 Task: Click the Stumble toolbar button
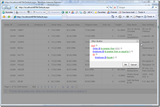8,12
